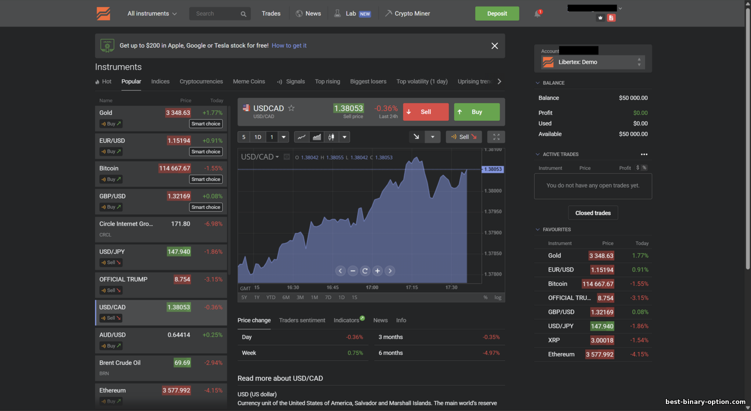Viewport: 751px width, 411px height.
Task: Expand chart to fullscreen
Action: (496, 137)
